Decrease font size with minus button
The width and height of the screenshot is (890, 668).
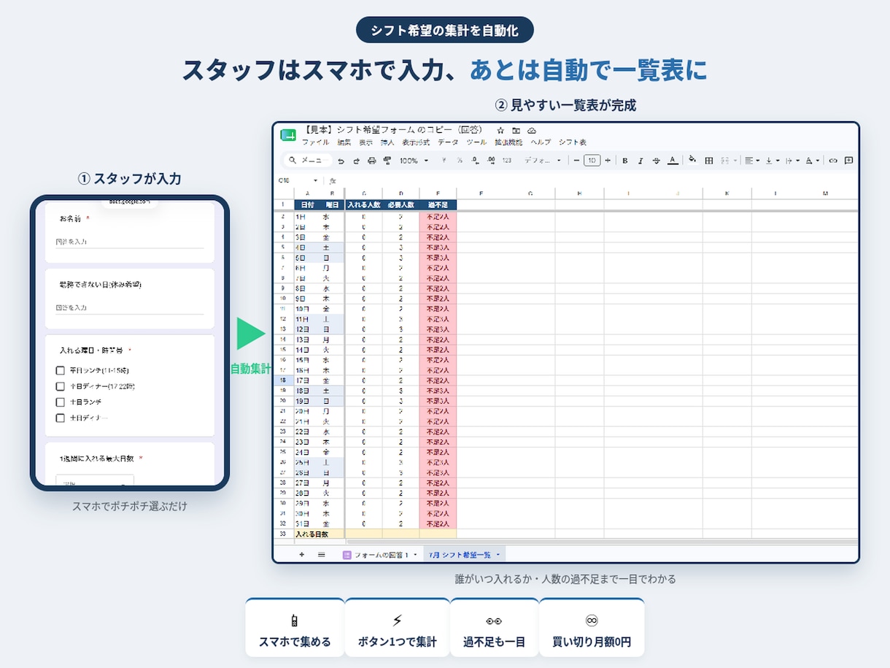[x=576, y=161]
